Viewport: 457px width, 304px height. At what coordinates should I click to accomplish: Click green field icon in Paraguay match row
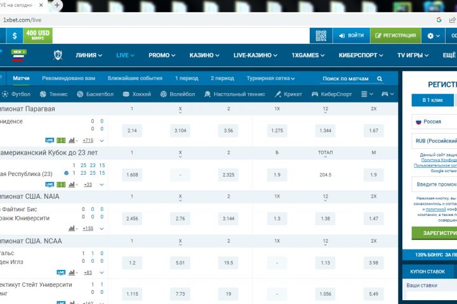pos(61,141)
